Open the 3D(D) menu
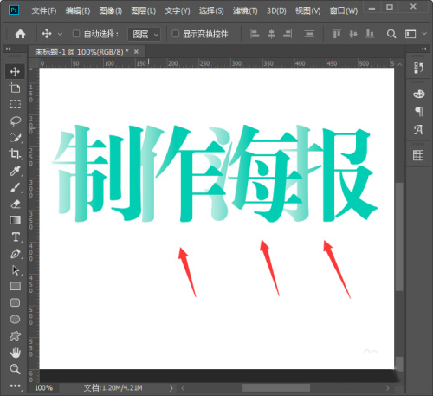Viewport: 433px width, 396px height. tap(276, 11)
